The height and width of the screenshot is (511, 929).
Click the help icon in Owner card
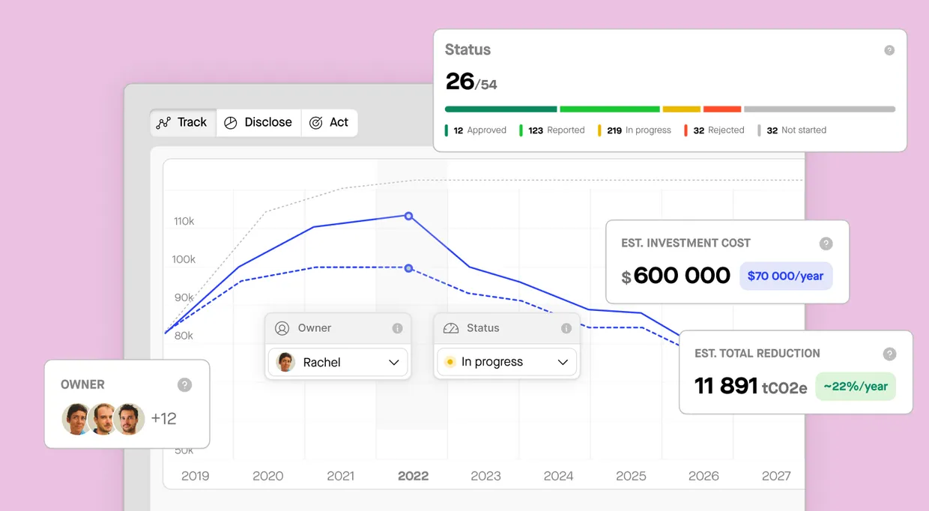(x=184, y=384)
